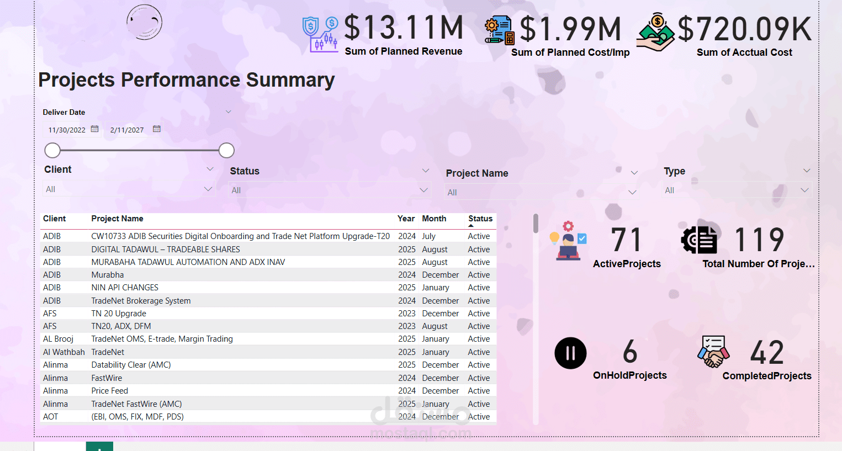Open the Project Name All dropdown

click(542, 193)
